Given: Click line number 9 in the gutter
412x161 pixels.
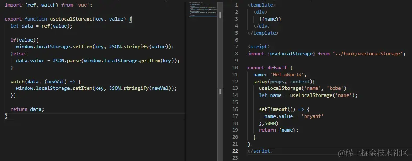Looking at the screenshot, I should (236, 61).
